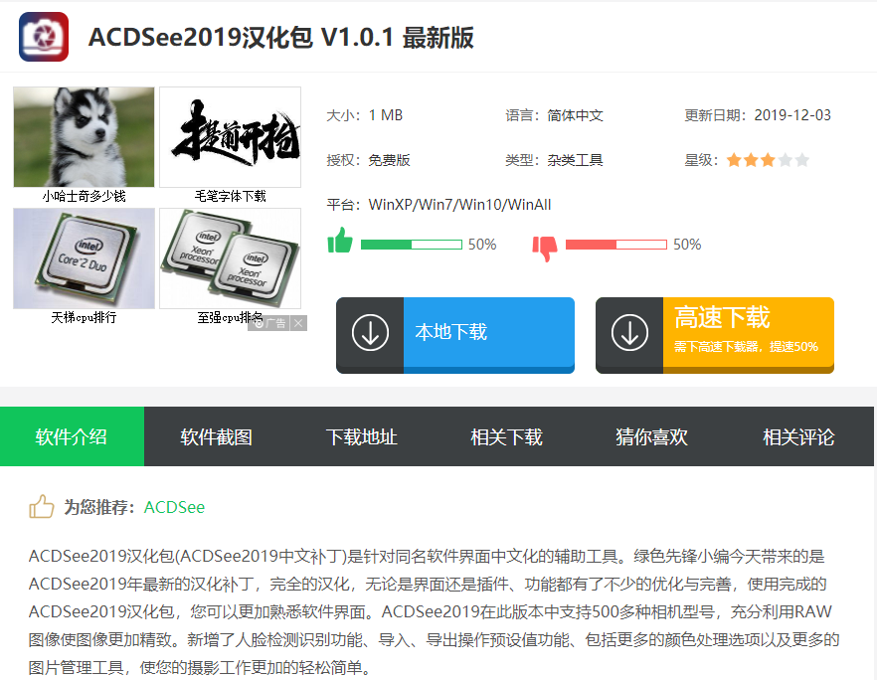This screenshot has width=877, height=680.
Task: Select the 相关下载 tab
Action: (x=507, y=436)
